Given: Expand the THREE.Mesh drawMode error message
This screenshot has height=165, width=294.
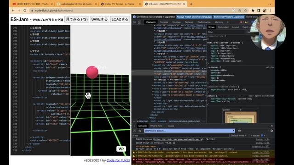Looking at the screenshot, I should [x=137, y=159].
